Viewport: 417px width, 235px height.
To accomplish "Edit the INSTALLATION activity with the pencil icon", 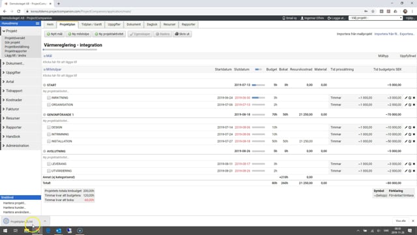I will click(x=406, y=141).
